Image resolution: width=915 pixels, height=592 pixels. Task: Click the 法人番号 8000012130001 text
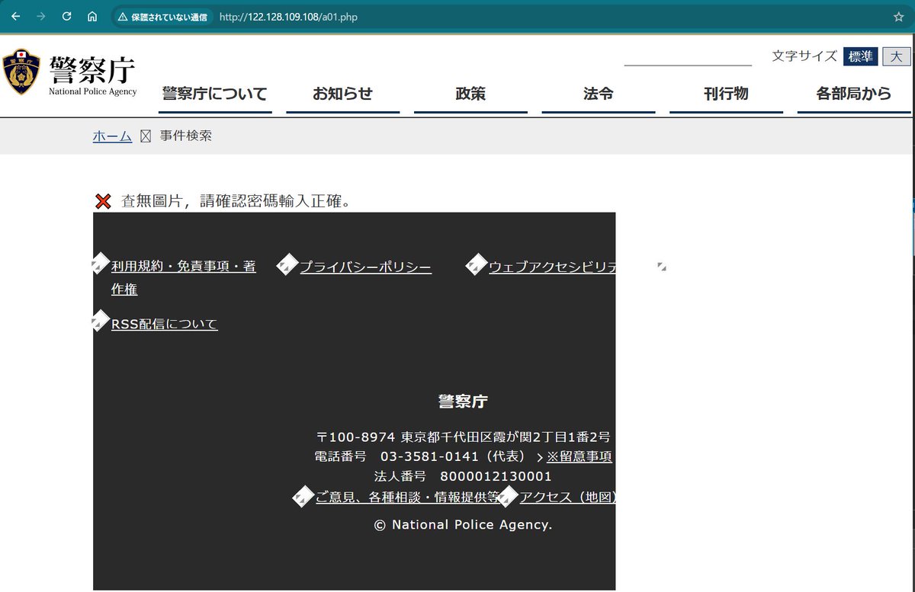463,477
